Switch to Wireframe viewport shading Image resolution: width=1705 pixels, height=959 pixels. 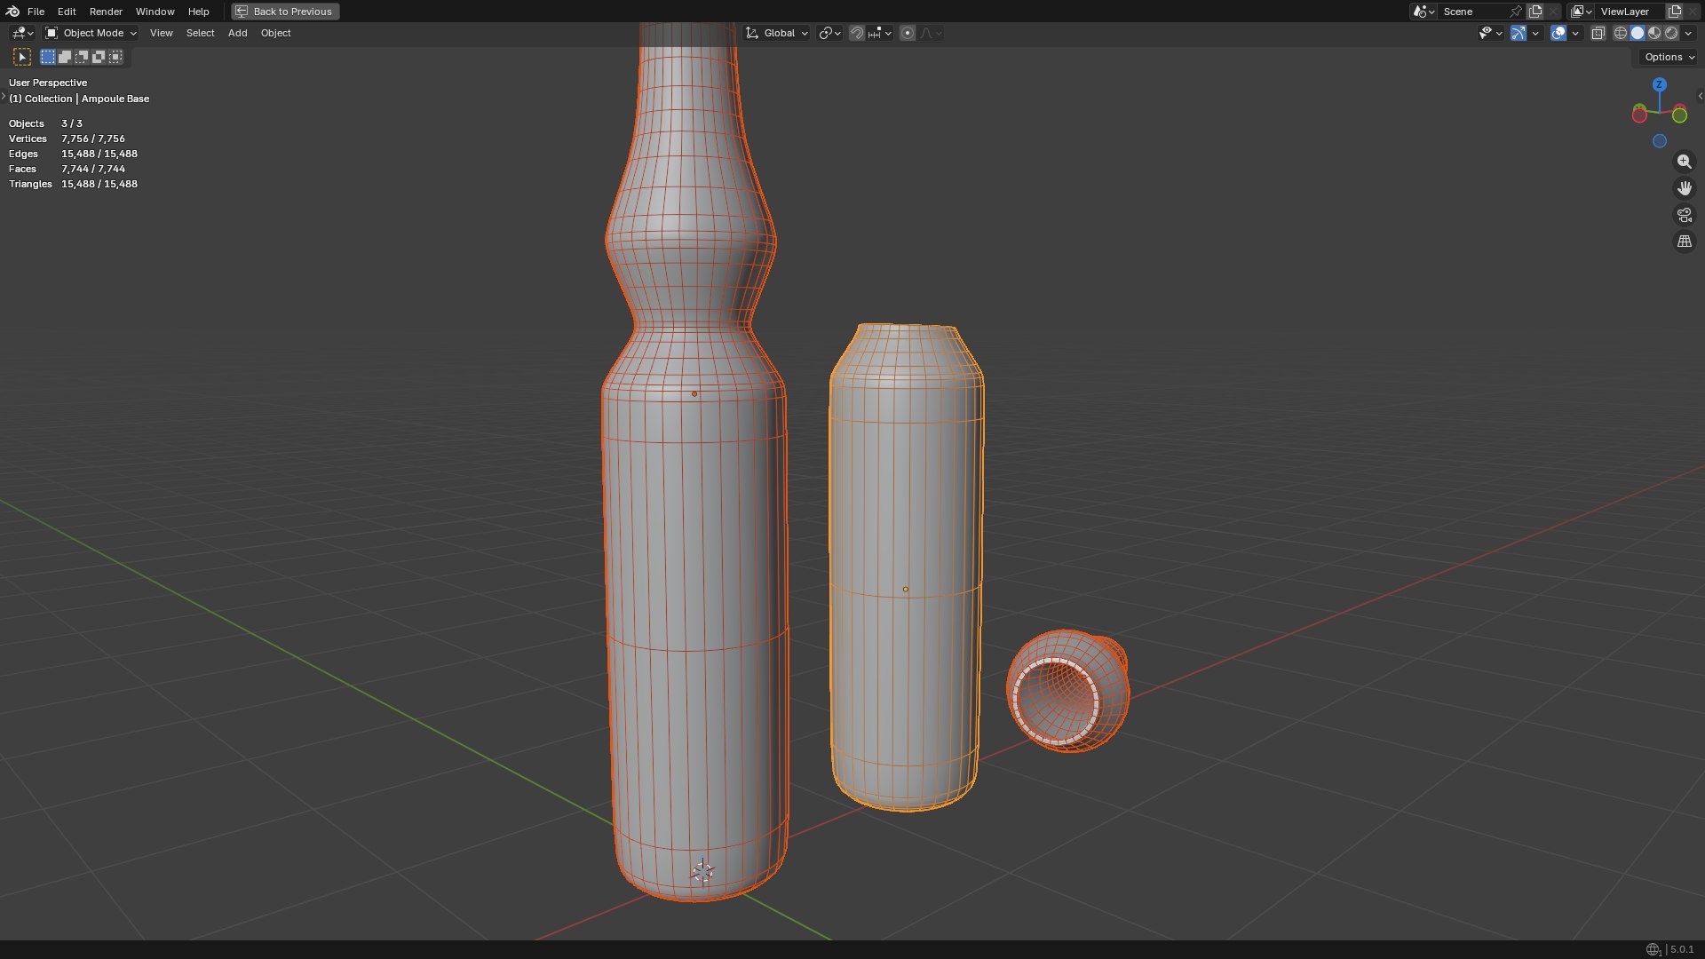[1621, 33]
